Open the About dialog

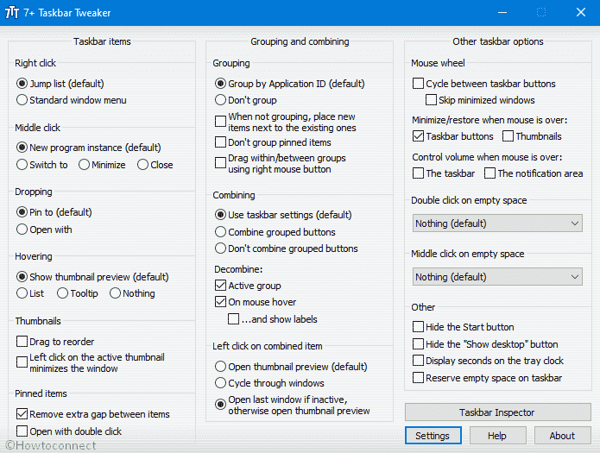563,436
